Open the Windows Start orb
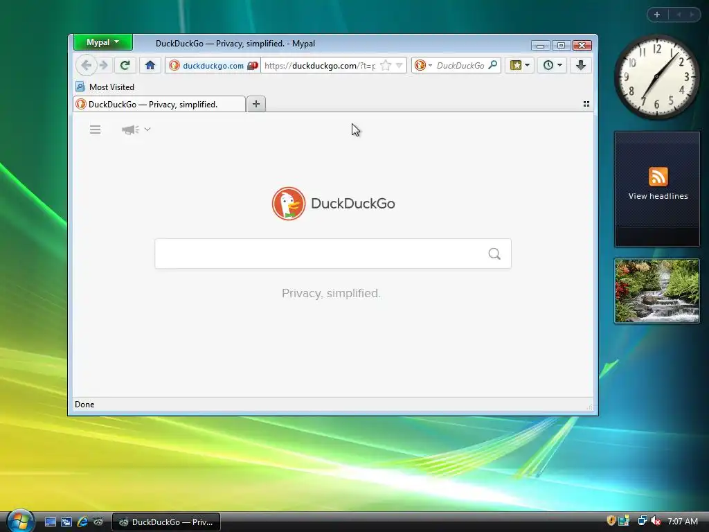This screenshot has width=709, height=532. [20, 521]
